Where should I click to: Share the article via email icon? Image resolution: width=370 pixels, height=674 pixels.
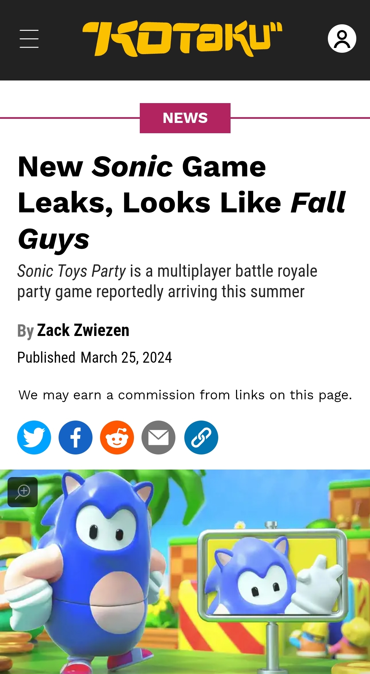coord(158,437)
